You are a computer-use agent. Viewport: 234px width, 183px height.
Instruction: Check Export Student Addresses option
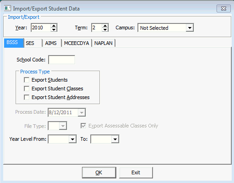[x=27, y=97]
